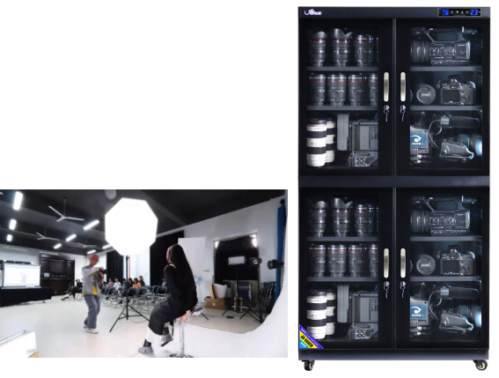The height and width of the screenshot is (378, 499).
Task: Click the blue 23 temperature readout
Action: click(x=474, y=12)
